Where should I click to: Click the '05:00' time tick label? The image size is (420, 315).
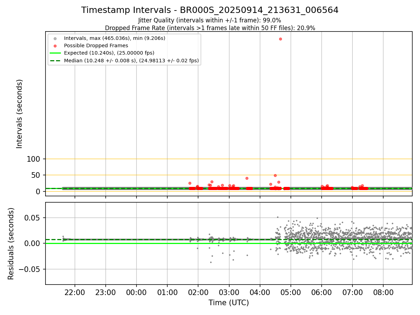[x=290, y=293]
